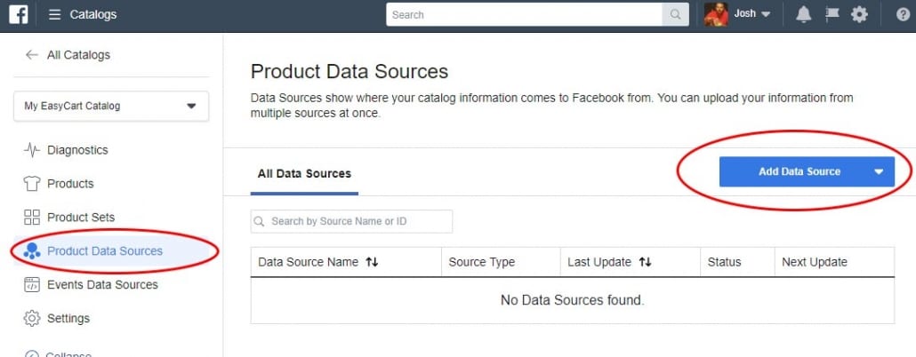Expand Josh account menu
Viewport: 916px width, 357px height.
coord(766,14)
